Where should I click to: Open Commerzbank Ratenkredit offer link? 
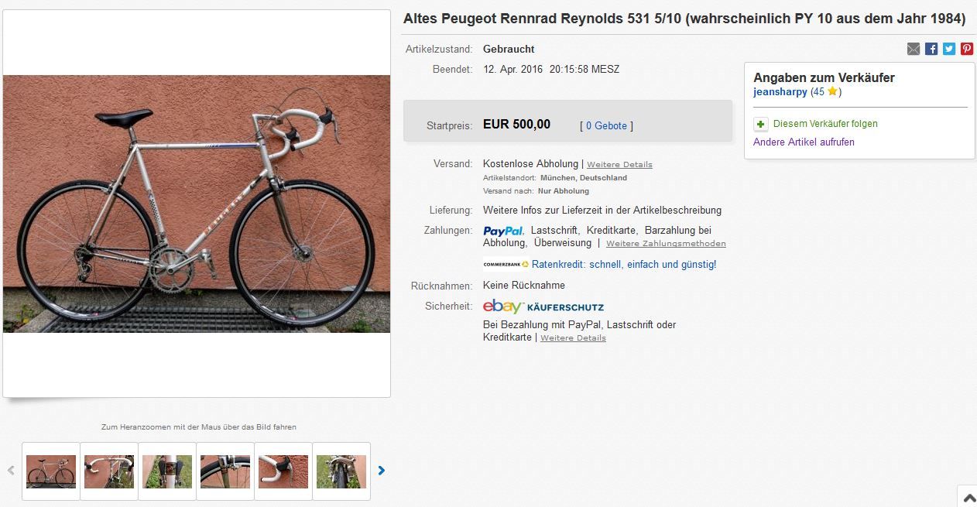pos(624,265)
